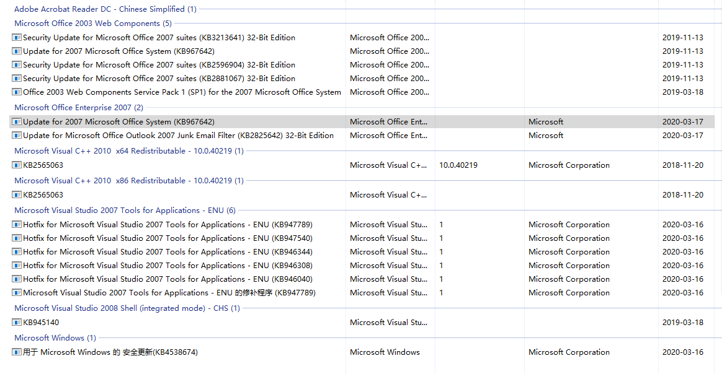Click the icon beside Hotfix KB946344
Viewport: 722px width, 374px height.
click(x=17, y=252)
